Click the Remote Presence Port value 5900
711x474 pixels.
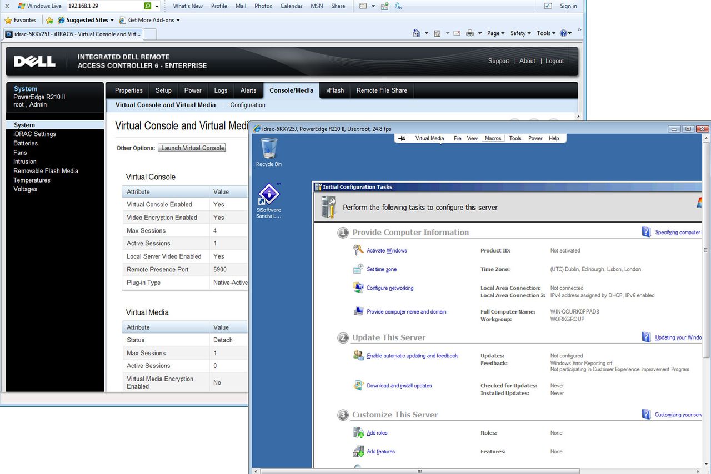pyautogui.click(x=220, y=269)
